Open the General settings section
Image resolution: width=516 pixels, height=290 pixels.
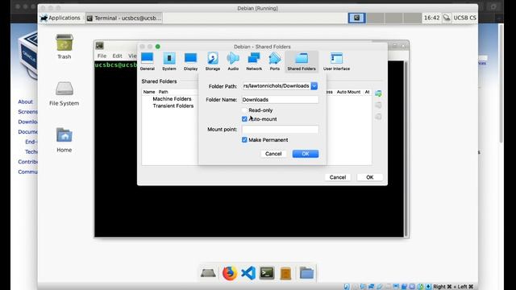tap(147, 61)
